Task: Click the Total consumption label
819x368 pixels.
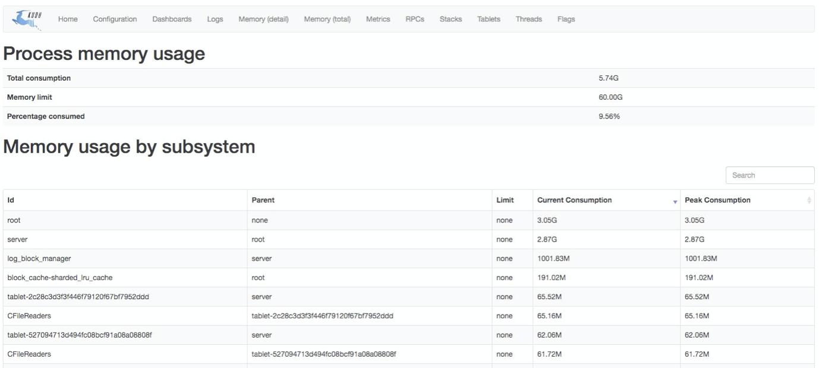Action: [39, 78]
